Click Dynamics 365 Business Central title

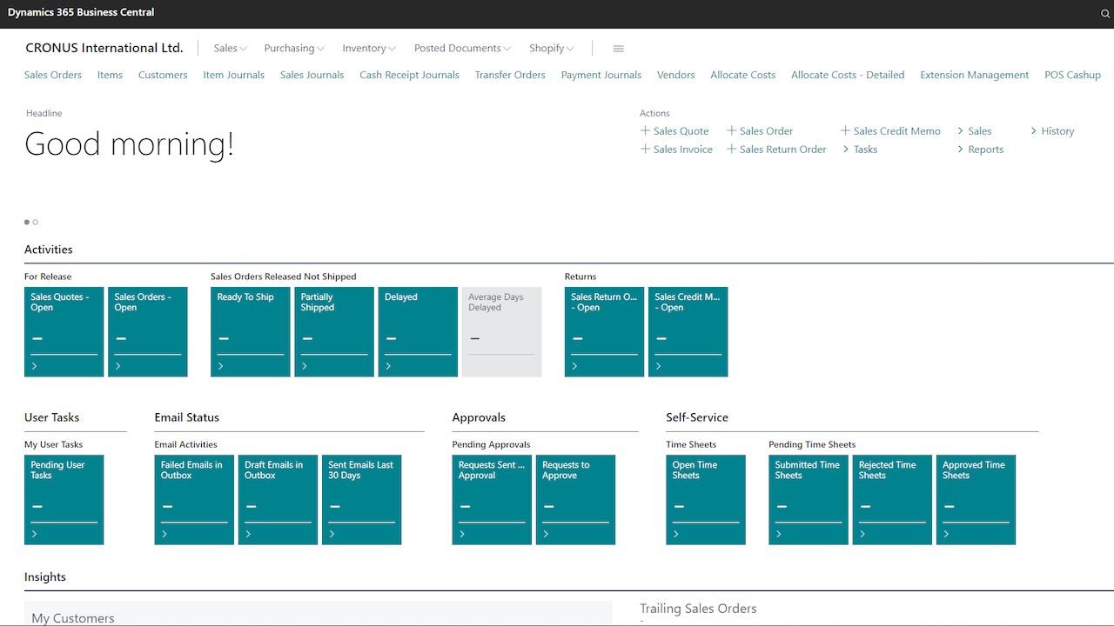[81, 13]
